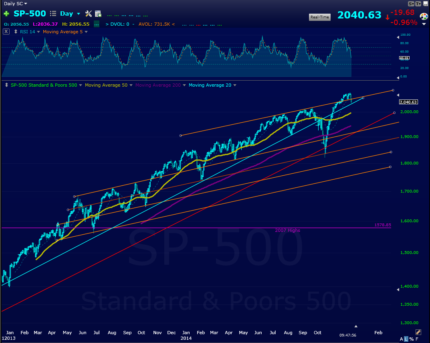Click the arrow marker beside the RSI 0.00 level
The height and width of the screenshot is (343, 430).
tap(398, 78)
